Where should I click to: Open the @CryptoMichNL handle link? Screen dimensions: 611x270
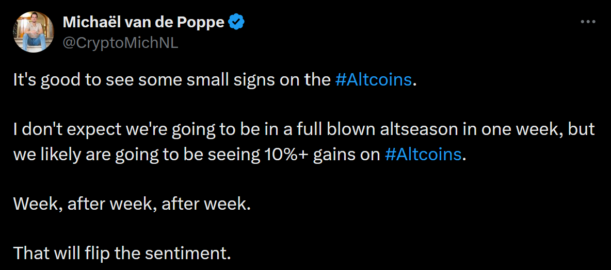120,43
